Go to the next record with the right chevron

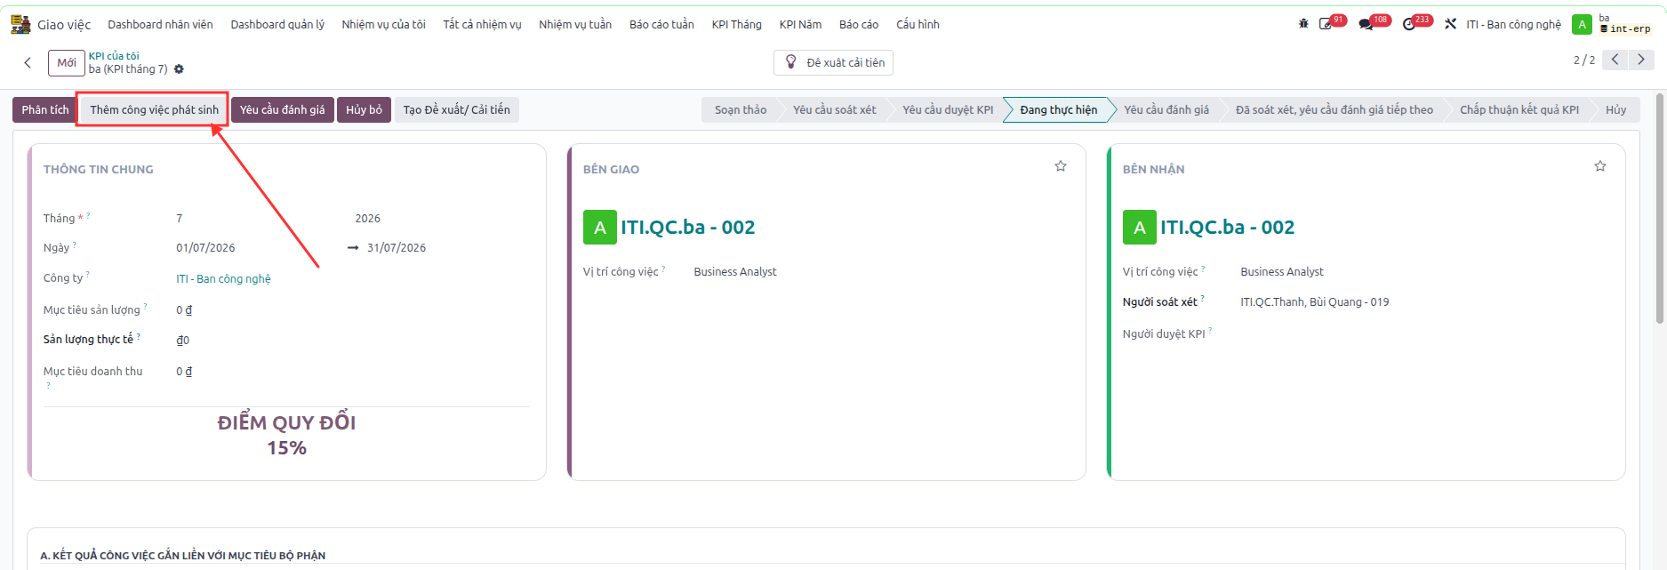pyautogui.click(x=1641, y=60)
